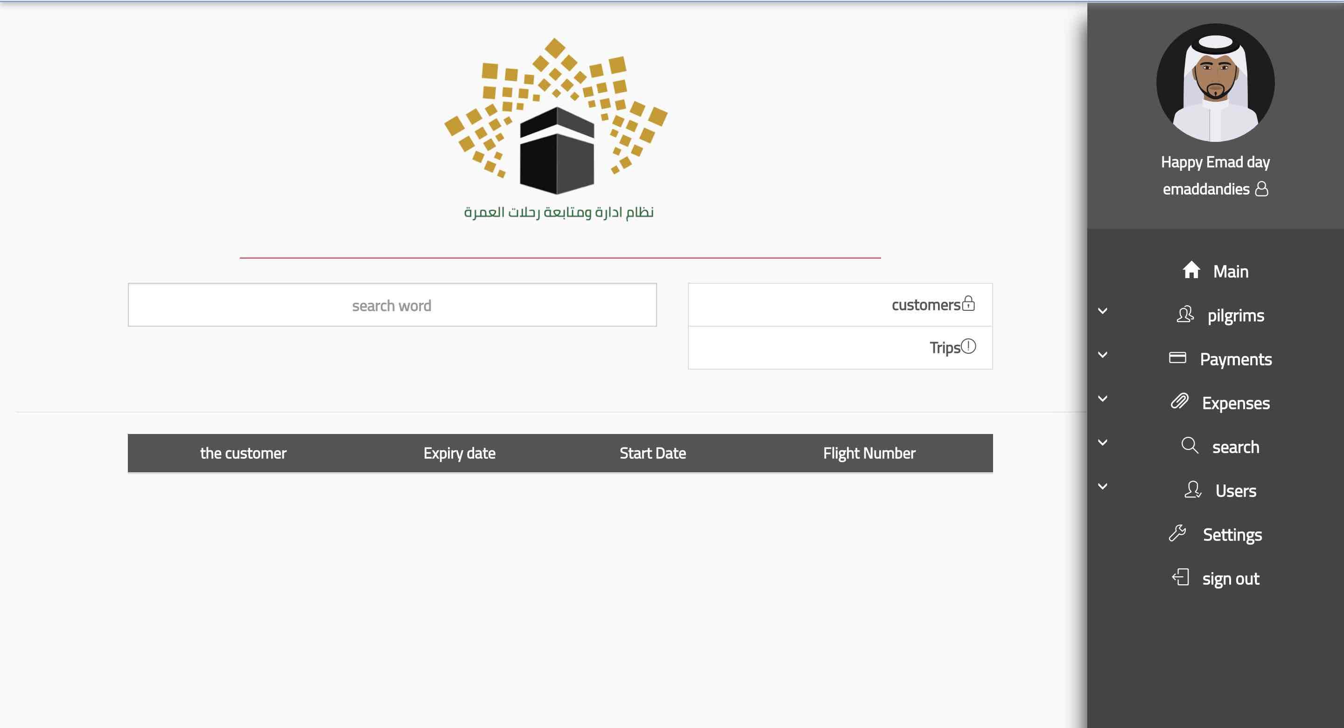Click the pilgrims people icon
Image resolution: width=1344 pixels, height=728 pixels.
coord(1185,315)
